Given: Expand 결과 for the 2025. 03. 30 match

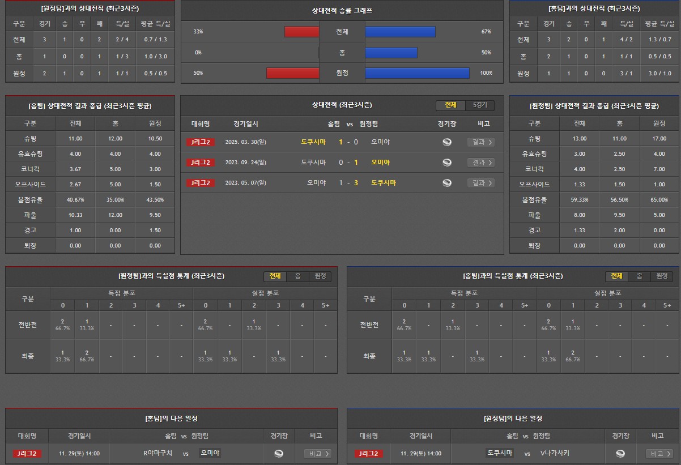Looking at the screenshot, I should [481, 142].
